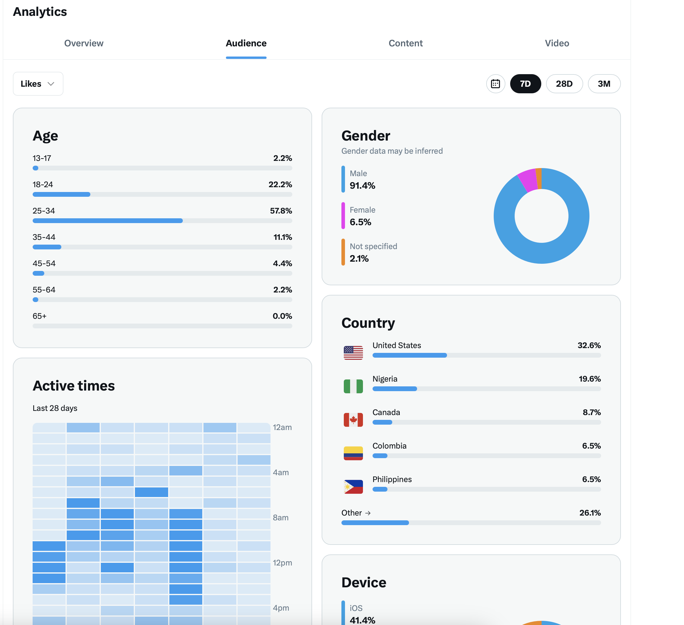This screenshot has height=625, width=684.
Task: Click the 'Last 28 days' label
Action: (x=55, y=408)
